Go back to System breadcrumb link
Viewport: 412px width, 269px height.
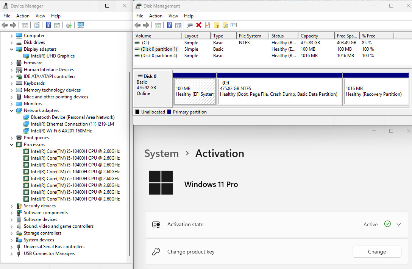(162, 154)
